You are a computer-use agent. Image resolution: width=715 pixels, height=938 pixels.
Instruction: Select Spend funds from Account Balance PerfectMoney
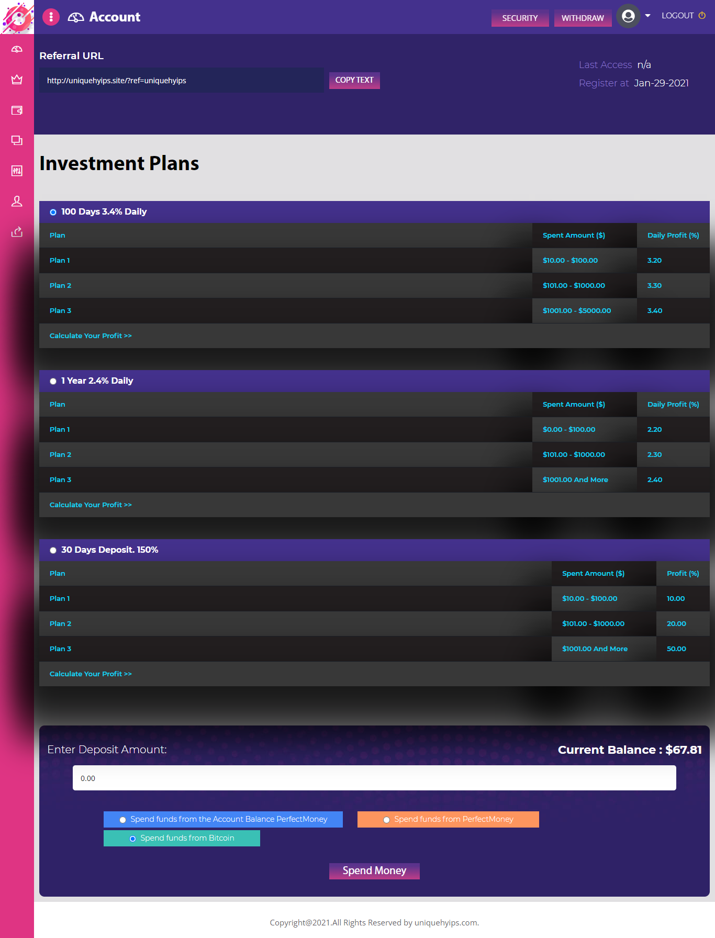(122, 820)
